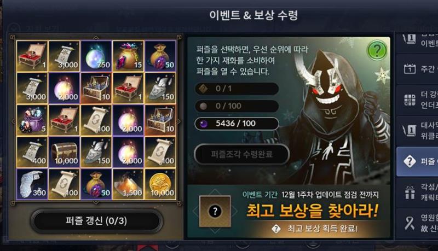
Task: Pick the pearl orb 750 tile
Action: (96, 56)
